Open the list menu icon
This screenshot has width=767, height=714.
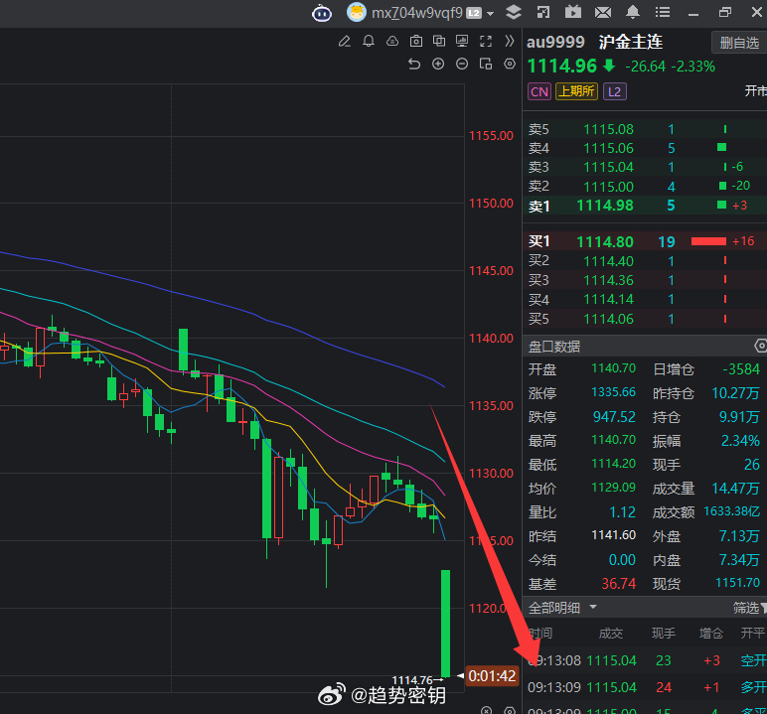pos(663,12)
